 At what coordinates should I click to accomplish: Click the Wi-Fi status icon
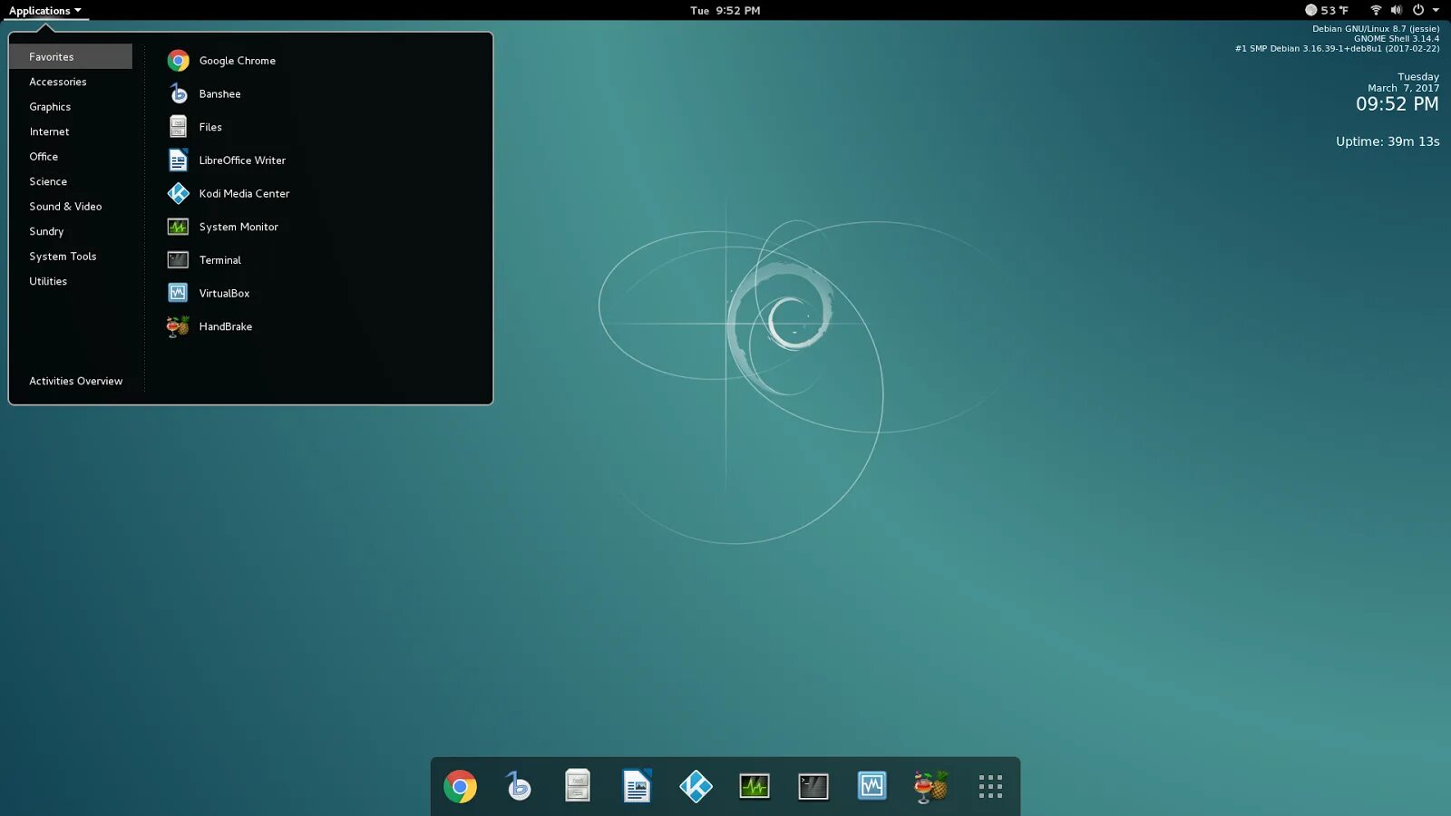click(x=1375, y=10)
